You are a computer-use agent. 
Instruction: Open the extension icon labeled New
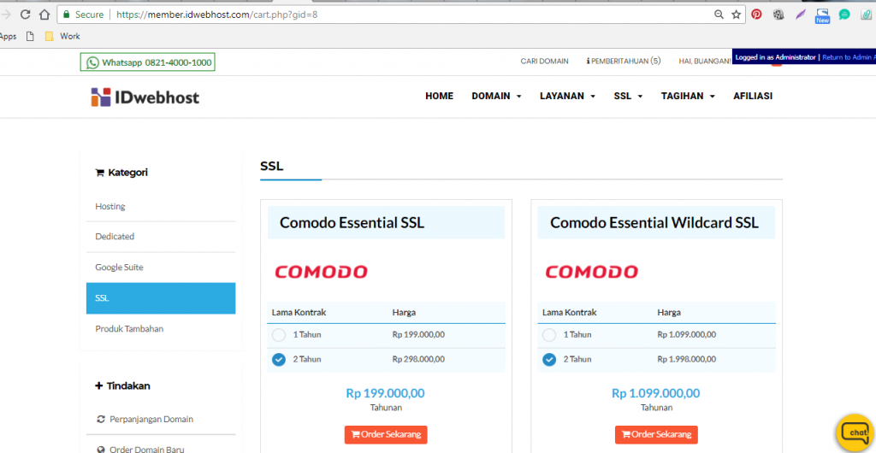tap(822, 15)
